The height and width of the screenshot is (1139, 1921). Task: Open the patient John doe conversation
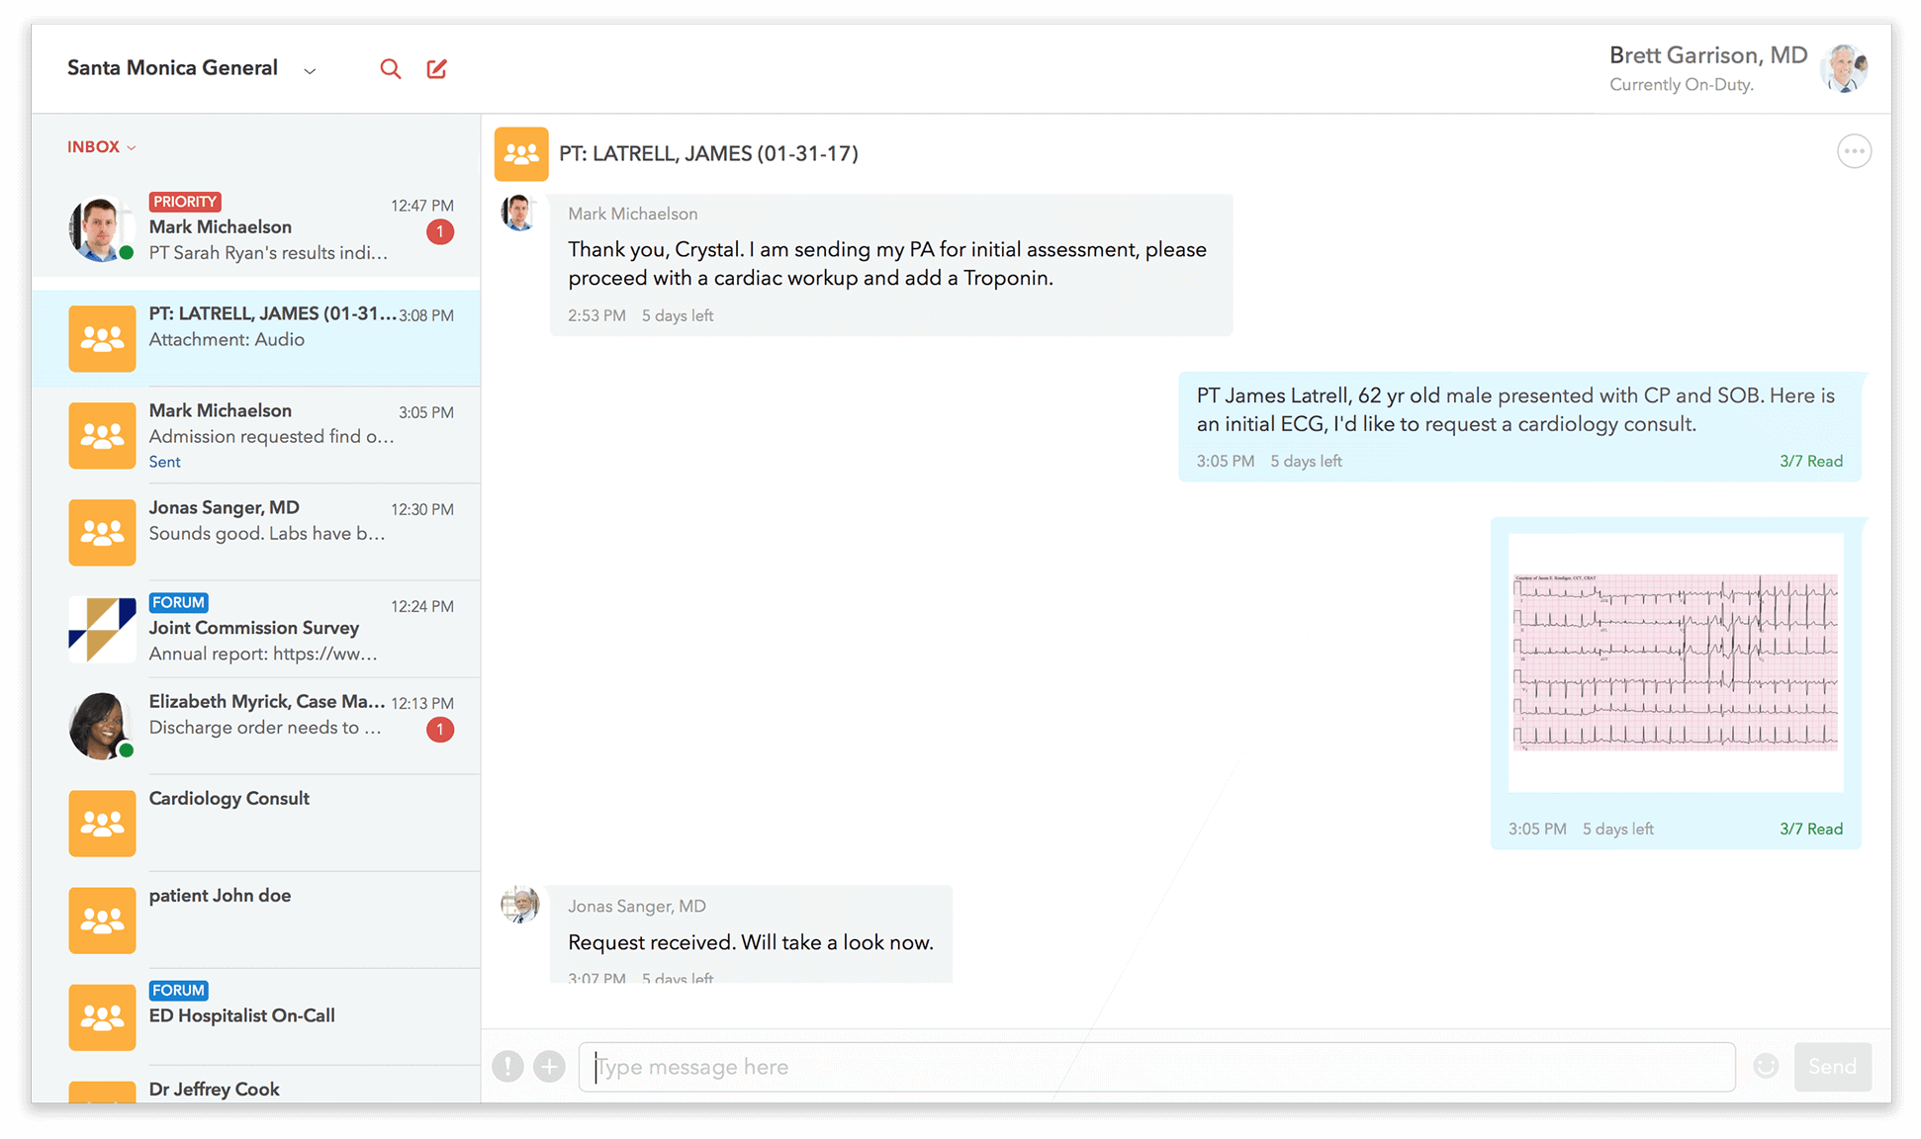[x=256, y=920]
